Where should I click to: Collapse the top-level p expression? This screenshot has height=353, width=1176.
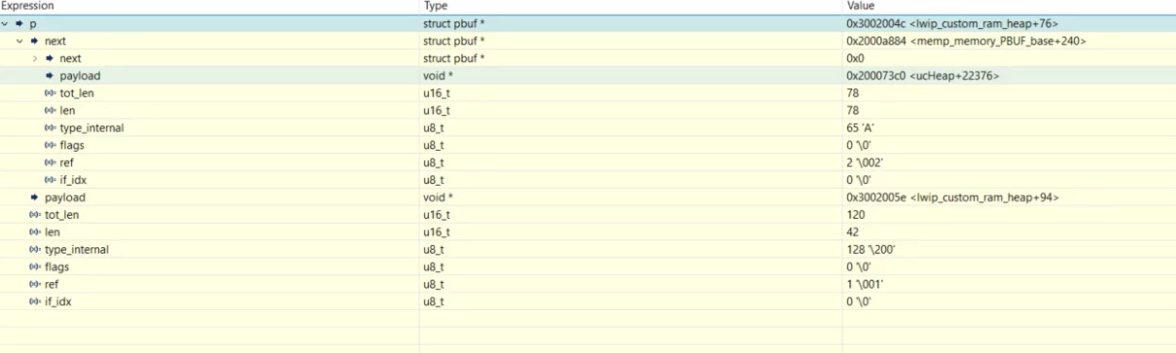pos(5,22)
